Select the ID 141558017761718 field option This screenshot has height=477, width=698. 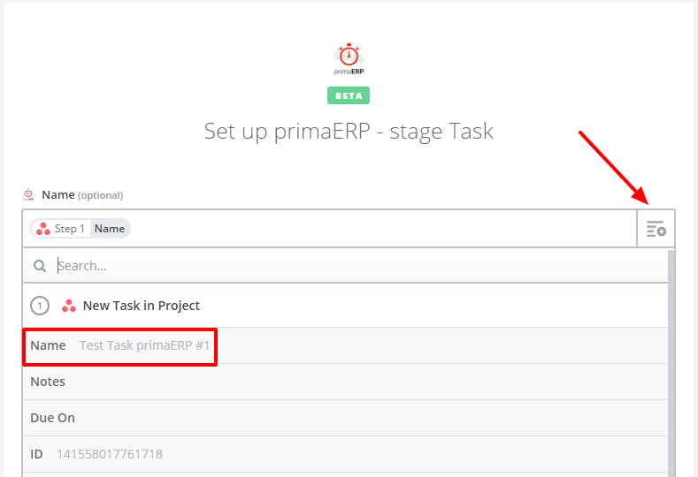[x=345, y=454]
